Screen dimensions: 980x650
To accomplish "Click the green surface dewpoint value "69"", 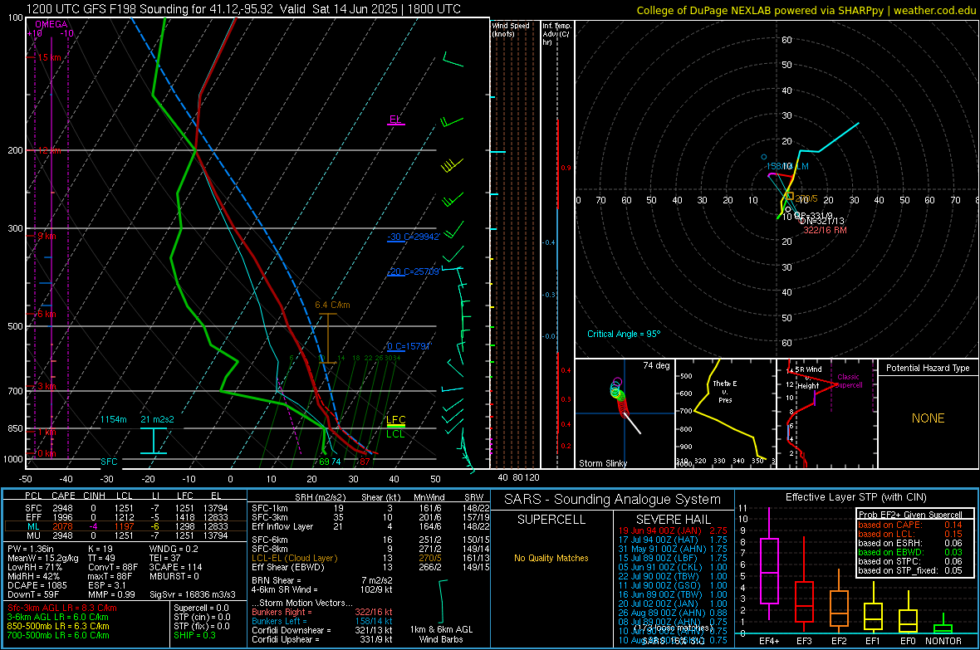I will coord(324,462).
